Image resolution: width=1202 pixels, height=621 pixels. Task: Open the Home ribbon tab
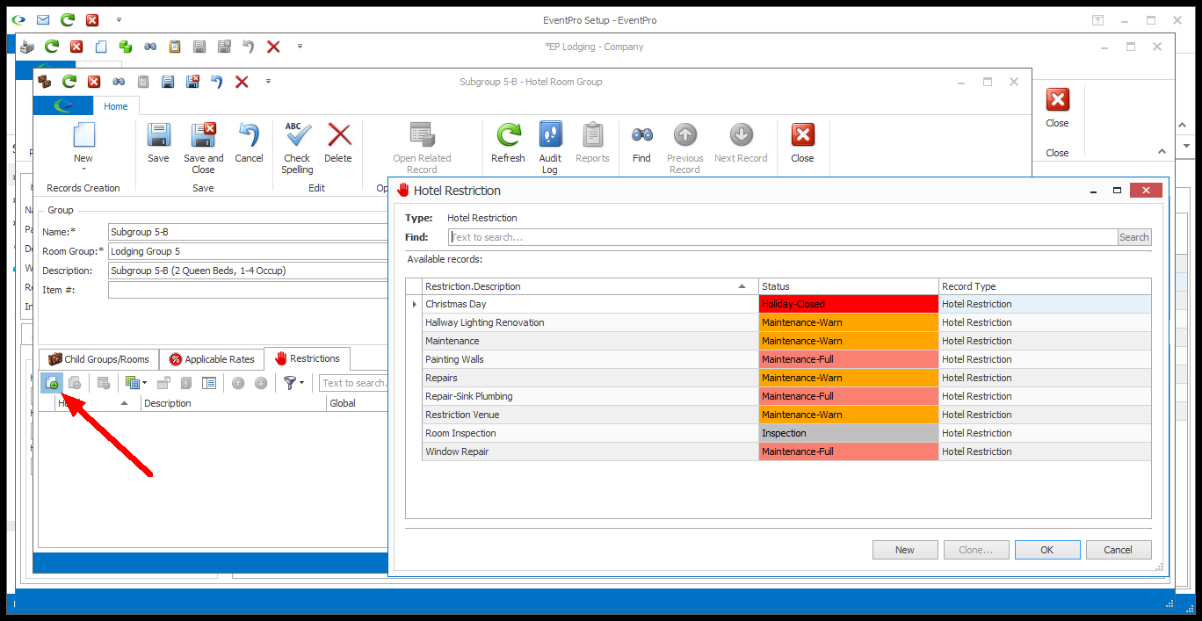click(x=116, y=106)
